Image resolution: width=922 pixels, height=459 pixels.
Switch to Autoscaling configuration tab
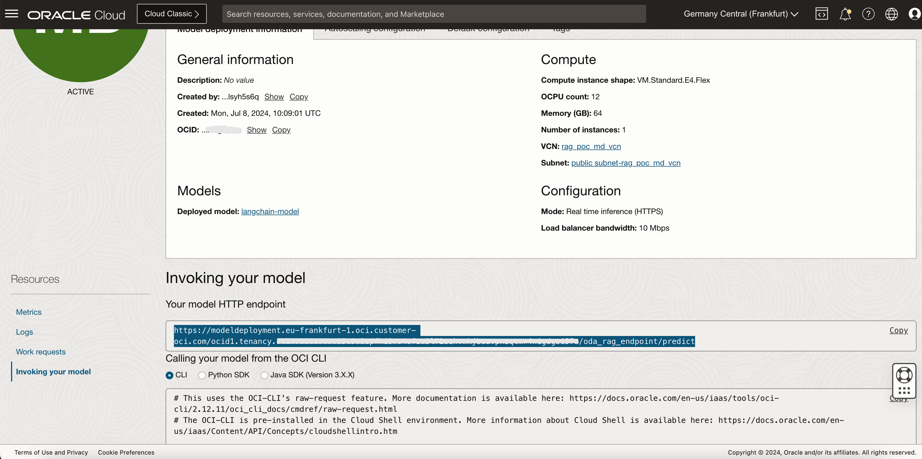click(375, 30)
